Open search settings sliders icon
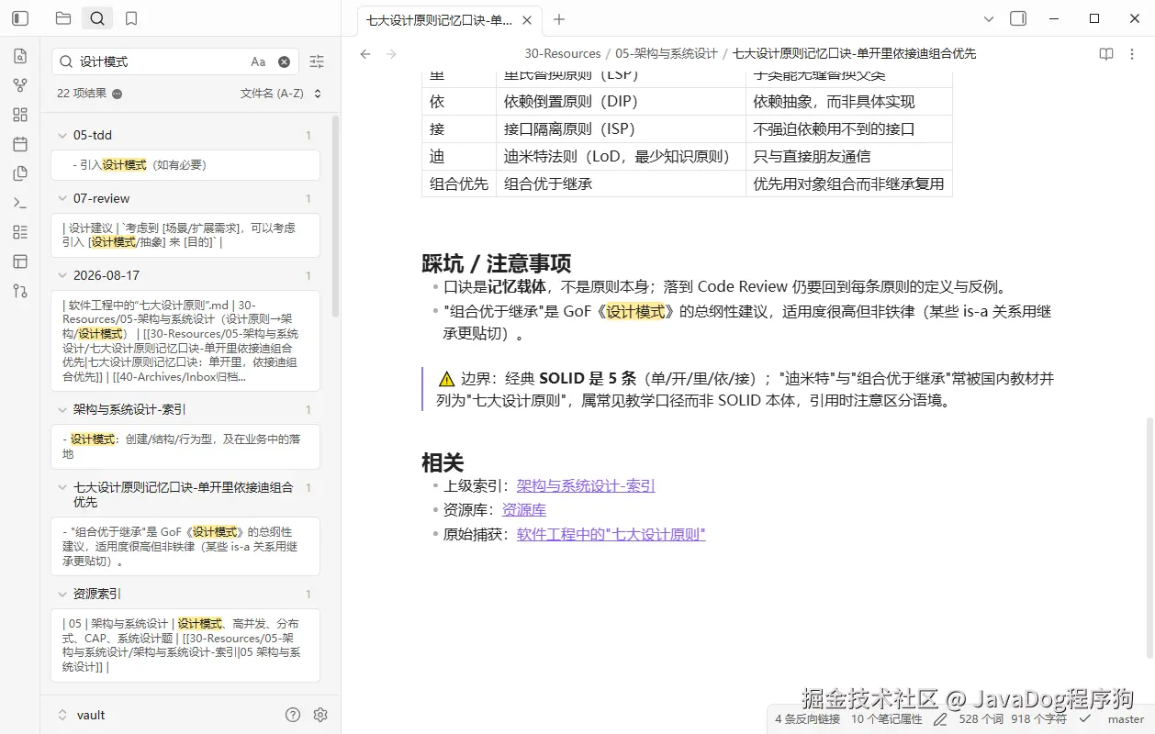 (x=317, y=61)
